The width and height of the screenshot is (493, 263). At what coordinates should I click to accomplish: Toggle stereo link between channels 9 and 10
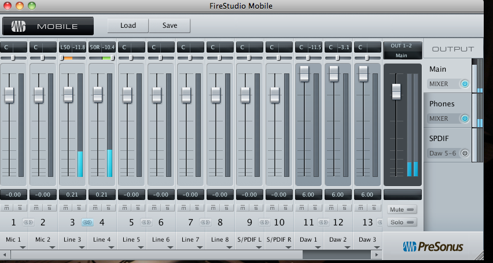tap(264, 223)
